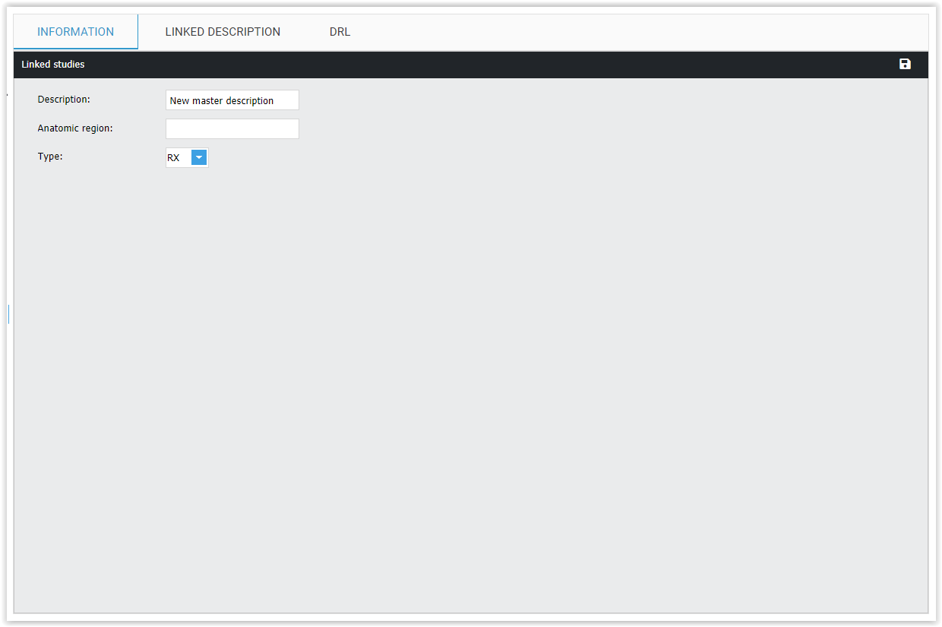The width and height of the screenshot is (942, 627).
Task: Open the DRL tab
Action: tap(340, 32)
